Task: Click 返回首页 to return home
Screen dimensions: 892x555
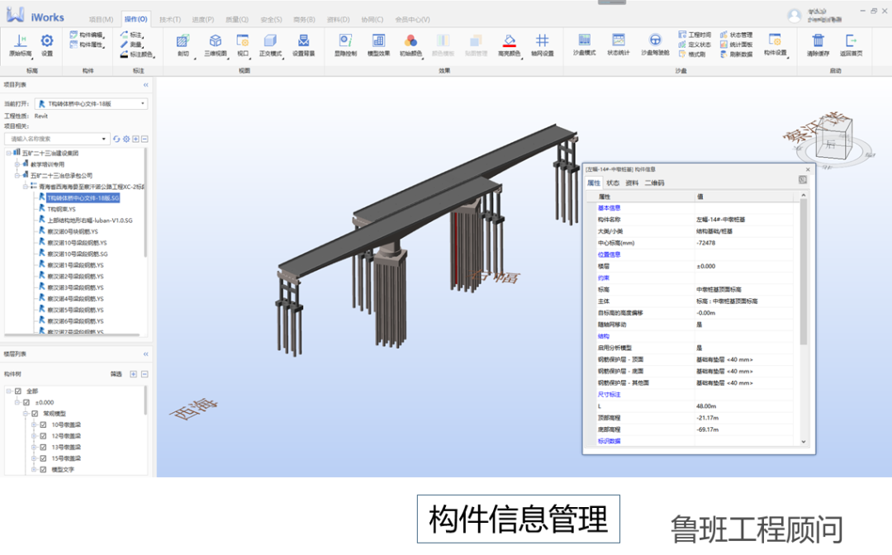Action: coord(851,45)
